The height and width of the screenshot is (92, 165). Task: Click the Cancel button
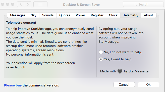[x=124, y=85]
